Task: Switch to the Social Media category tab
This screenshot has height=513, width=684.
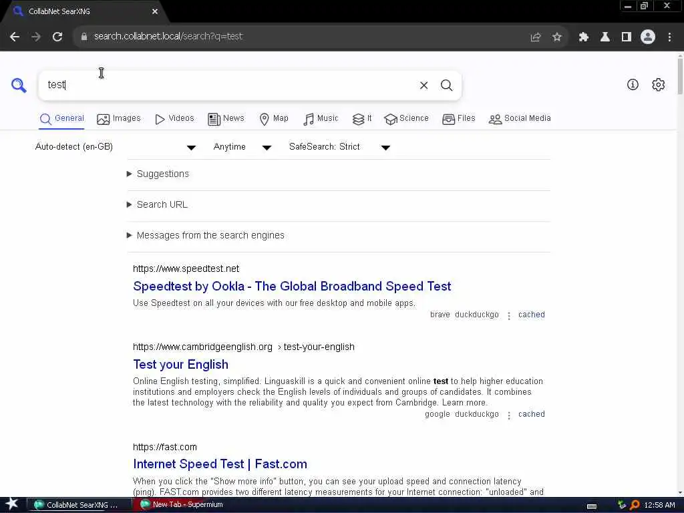Action: tap(520, 119)
